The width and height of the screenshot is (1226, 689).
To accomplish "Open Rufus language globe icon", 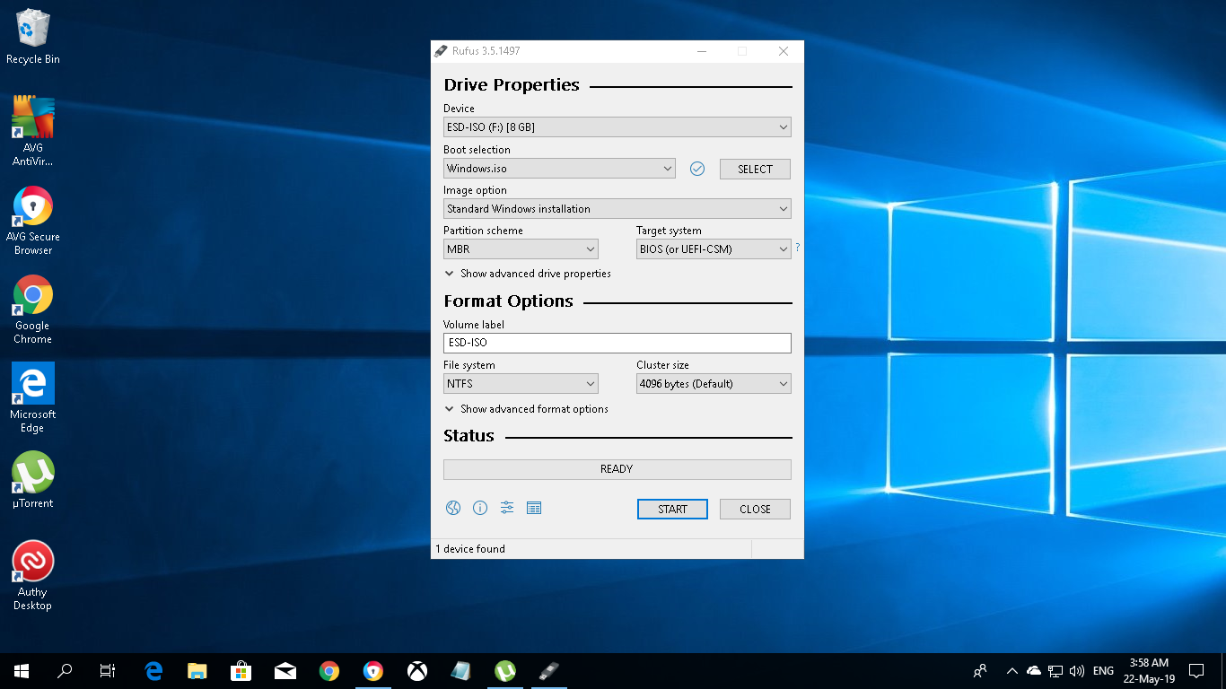I will [x=453, y=508].
